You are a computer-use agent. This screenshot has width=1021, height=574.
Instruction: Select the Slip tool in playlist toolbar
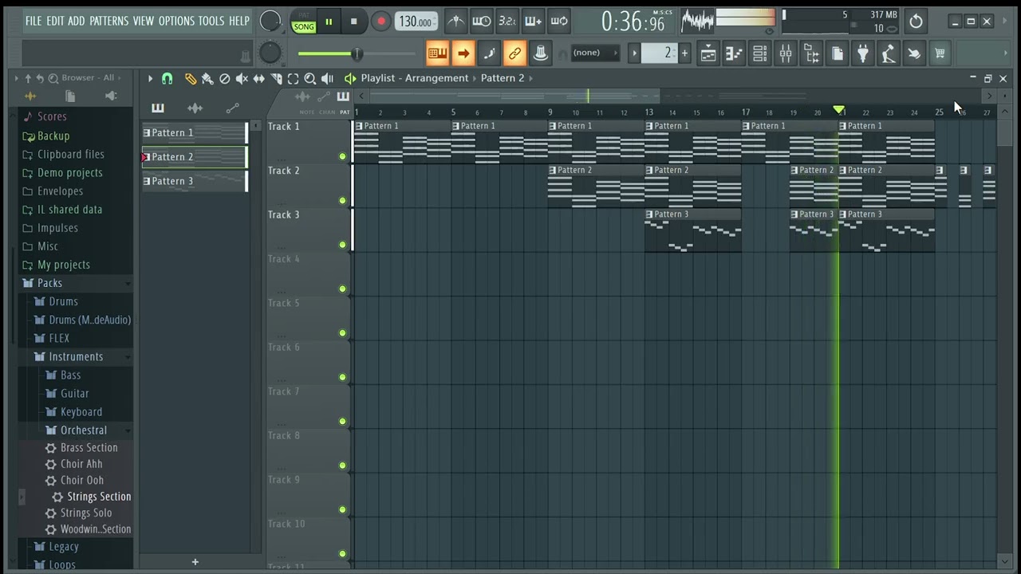point(258,78)
